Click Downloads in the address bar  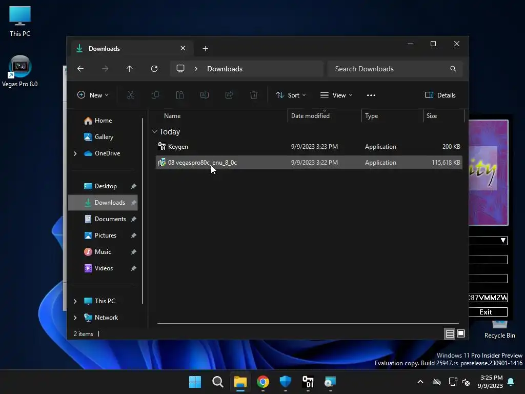(x=225, y=69)
